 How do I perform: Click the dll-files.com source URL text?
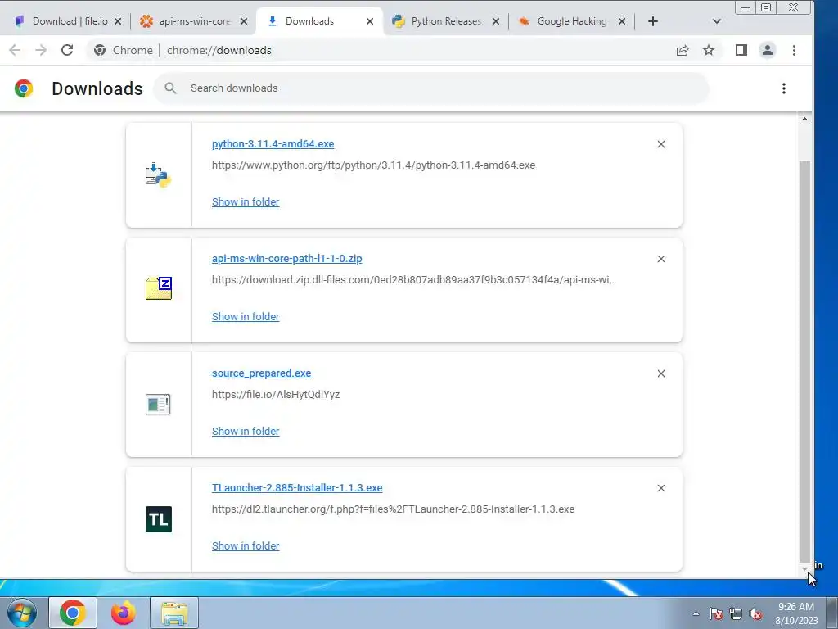(413, 280)
